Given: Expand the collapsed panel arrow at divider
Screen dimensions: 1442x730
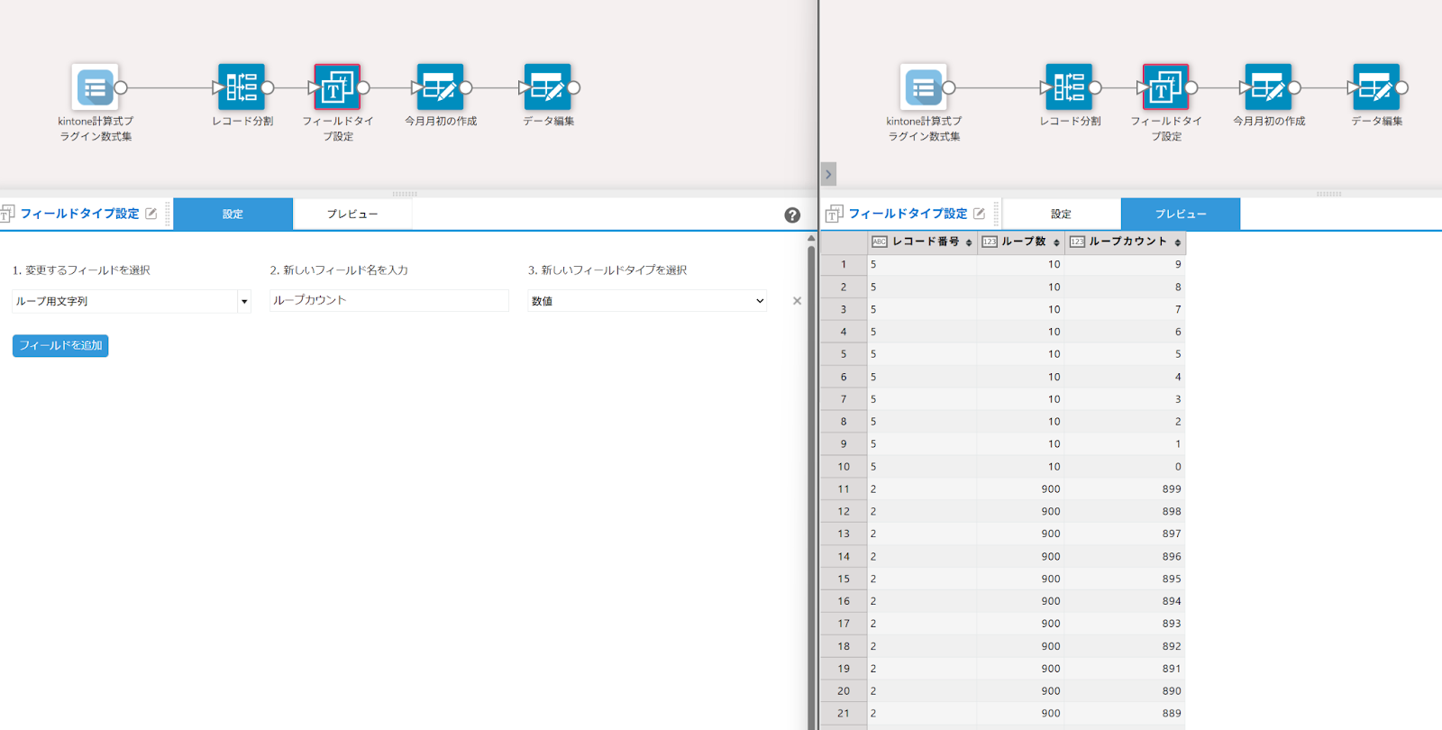Looking at the screenshot, I should 828,174.
